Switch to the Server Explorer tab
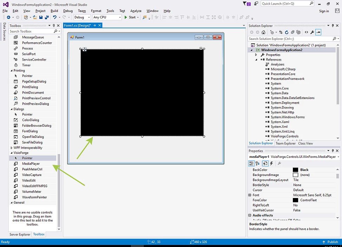Image resolution: width=342 pixels, height=247 pixels. [x=20, y=234]
